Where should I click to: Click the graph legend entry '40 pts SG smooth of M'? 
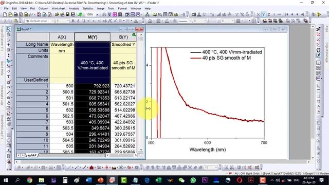click(226, 58)
